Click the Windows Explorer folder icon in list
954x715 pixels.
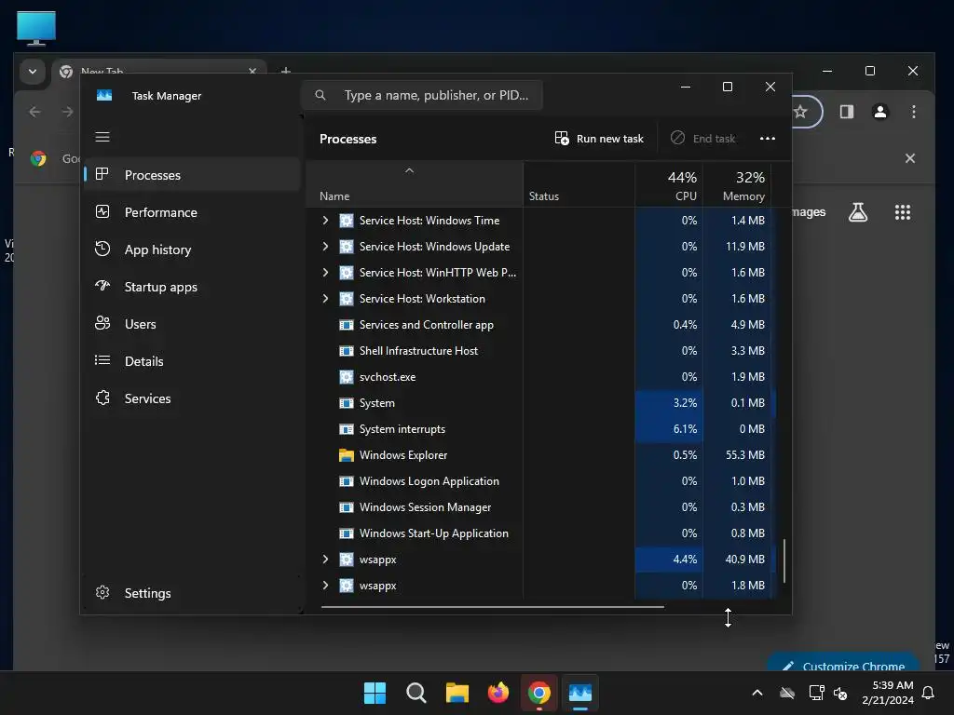tap(347, 454)
